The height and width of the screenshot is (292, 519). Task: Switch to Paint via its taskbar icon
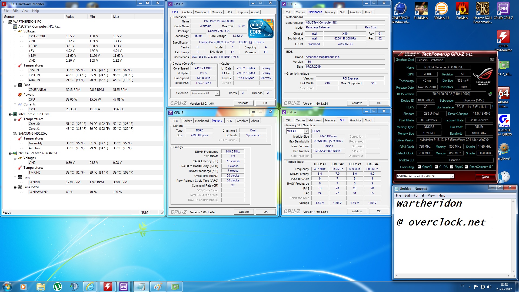pyautogui.click(x=158, y=287)
